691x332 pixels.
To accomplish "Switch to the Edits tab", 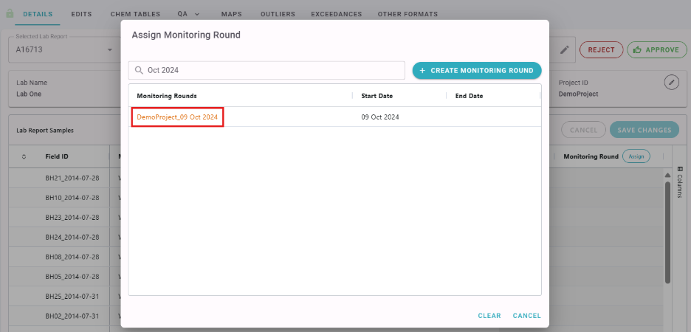I will [x=81, y=14].
